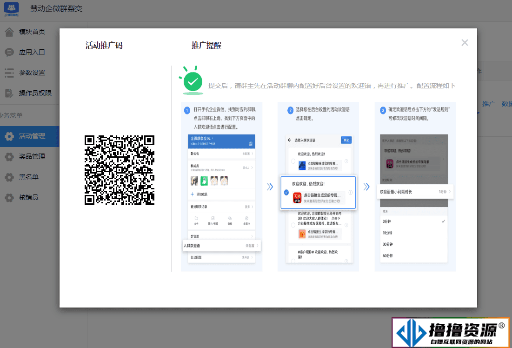The image size is (512, 348).
Task: Click the gear icon beside 黑名单
Action: 9,177
